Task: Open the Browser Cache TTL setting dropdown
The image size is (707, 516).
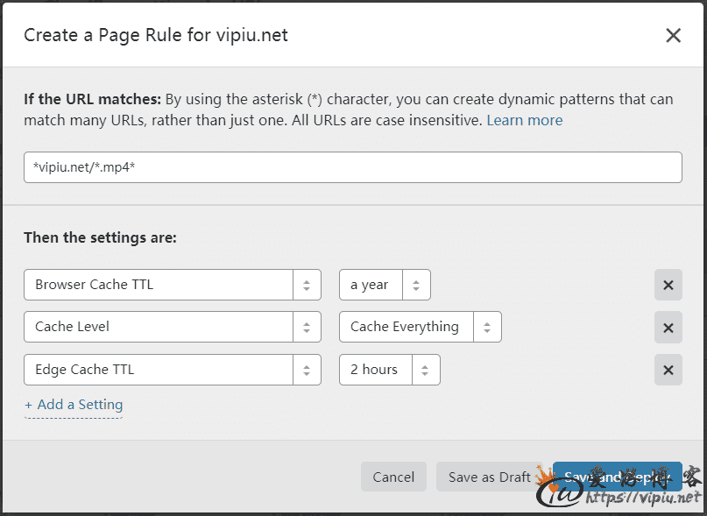Action: pyautogui.click(x=173, y=285)
